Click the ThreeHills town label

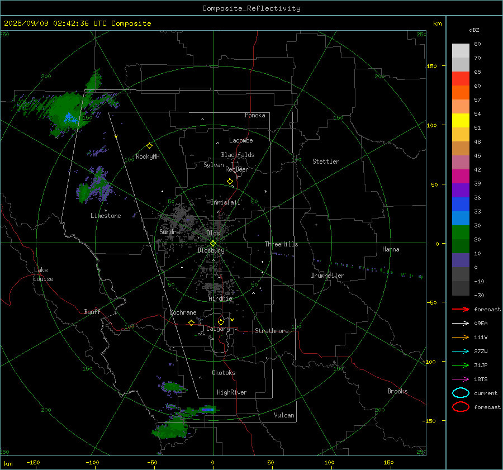click(x=281, y=244)
